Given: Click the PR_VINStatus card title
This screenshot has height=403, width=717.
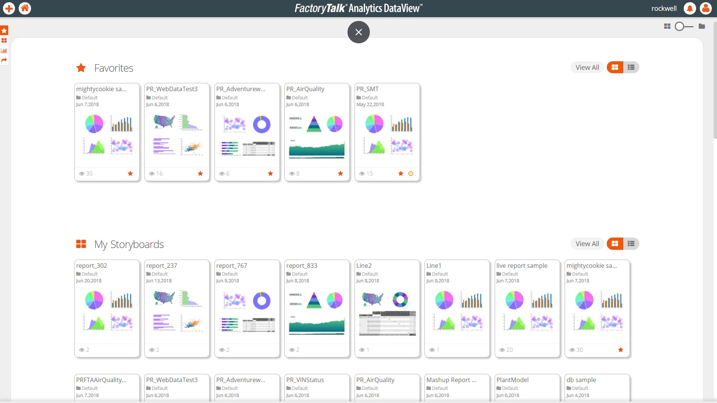Looking at the screenshot, I should [x=305, y=380].
